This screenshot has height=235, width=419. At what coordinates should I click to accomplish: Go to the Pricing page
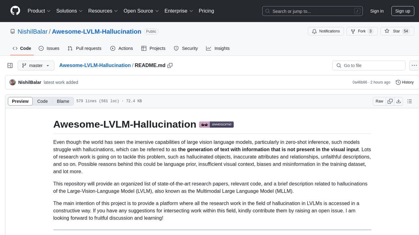click(x=206, y=11)
